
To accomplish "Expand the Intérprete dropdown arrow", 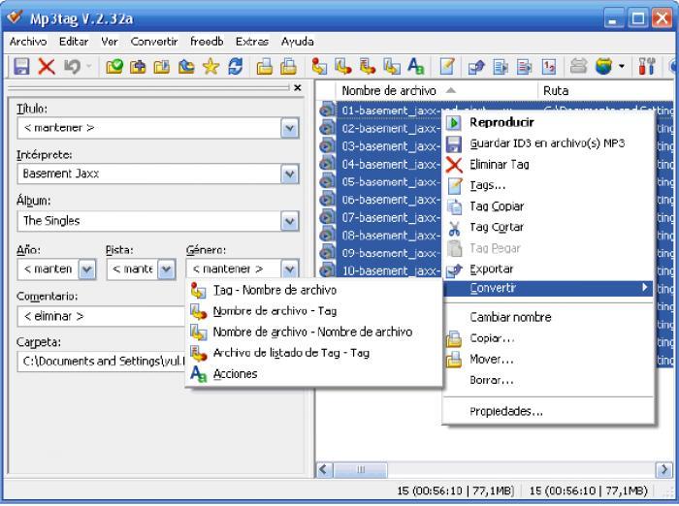I will tap(290, 174).
